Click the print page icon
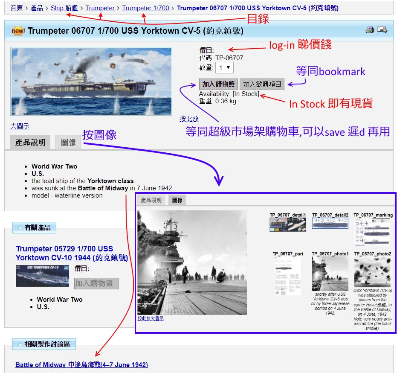Viewport: 397px width, 373px height. 370,30
